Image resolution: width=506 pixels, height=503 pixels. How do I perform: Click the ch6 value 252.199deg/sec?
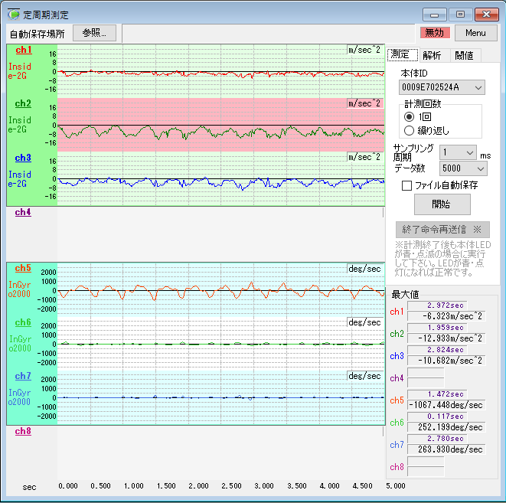pos(446,427)
